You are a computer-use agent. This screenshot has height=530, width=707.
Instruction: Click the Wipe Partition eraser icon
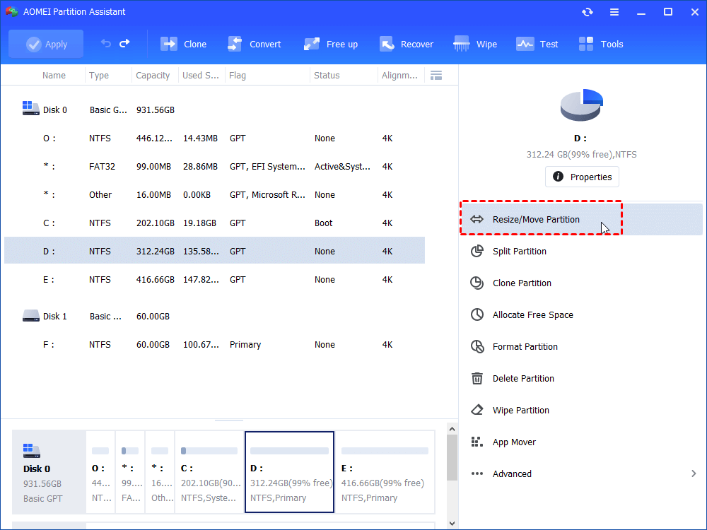[477, 410]
